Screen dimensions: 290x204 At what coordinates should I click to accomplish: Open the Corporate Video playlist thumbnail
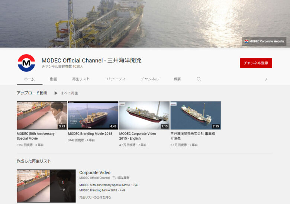(x=46, y=186)
